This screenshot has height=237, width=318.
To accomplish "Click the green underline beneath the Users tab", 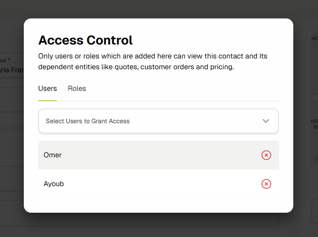I will (x=48, y=101).
